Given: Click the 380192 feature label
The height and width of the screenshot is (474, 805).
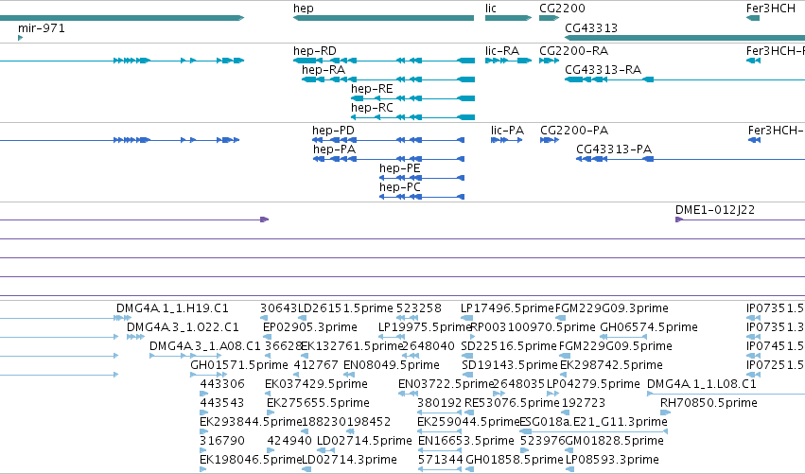Looking at the screenshot, I should click(440, 404).
